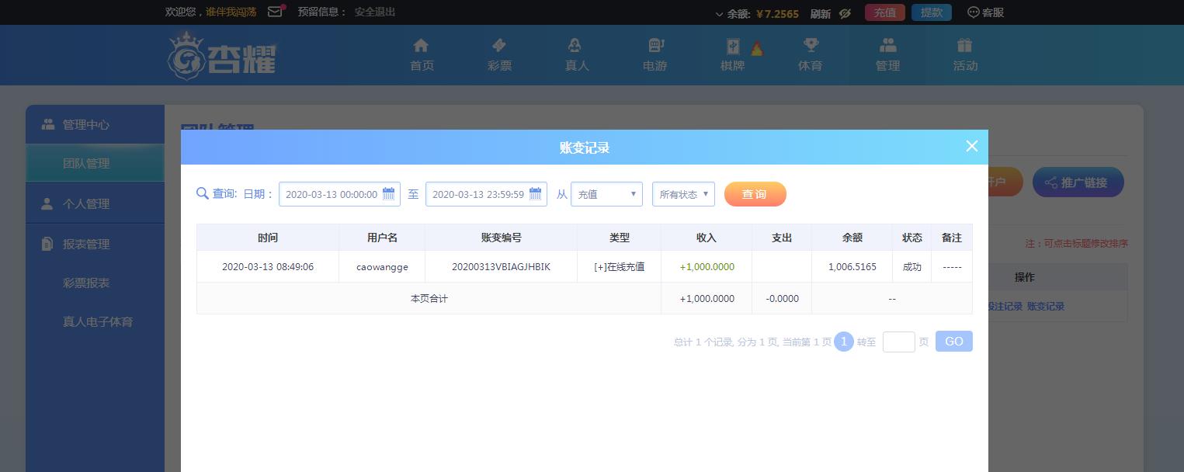This screenshot has width=1184, height=472.
Task: Open 活动 gift promotions icon
Action: pyautogui.click(x=964, y=46)
